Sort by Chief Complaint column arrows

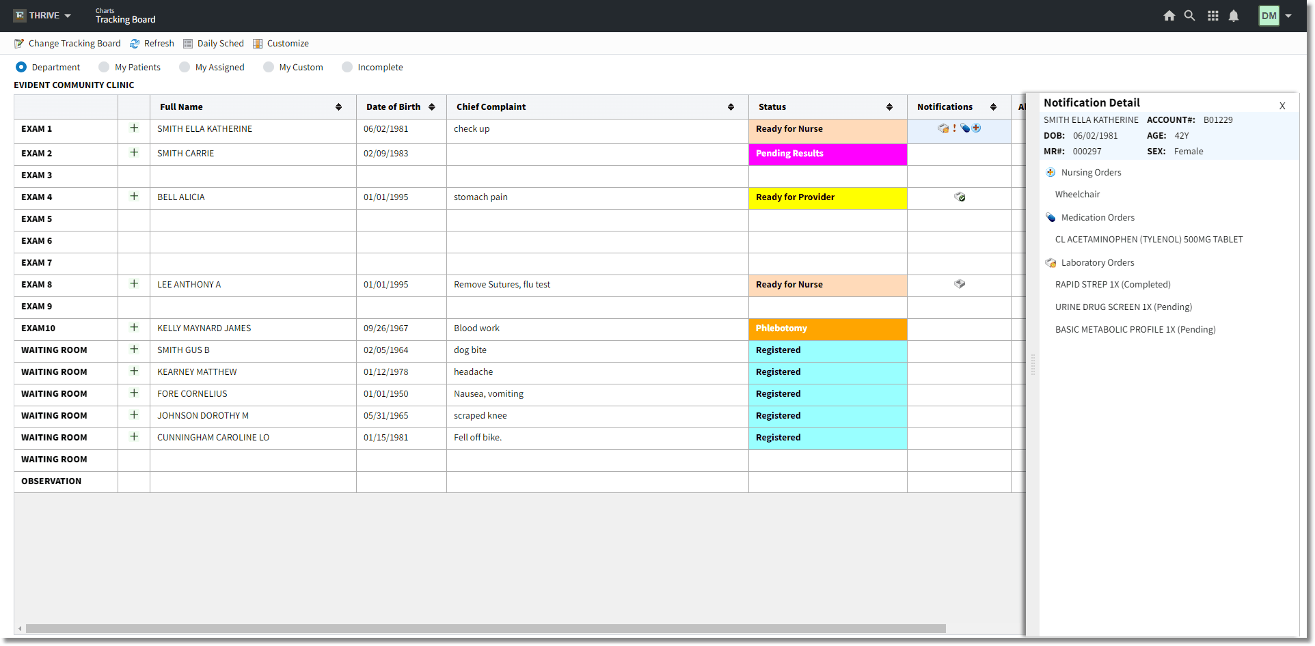click(731, 107)
